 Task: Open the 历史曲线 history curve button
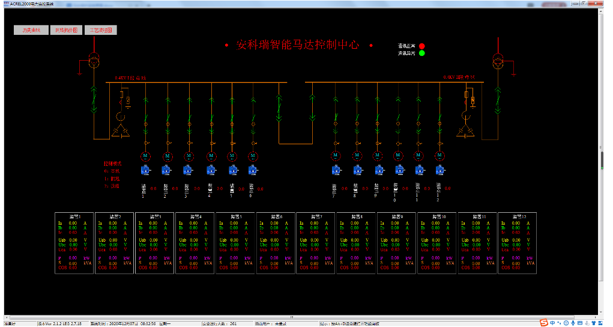(x=31, y=29)
